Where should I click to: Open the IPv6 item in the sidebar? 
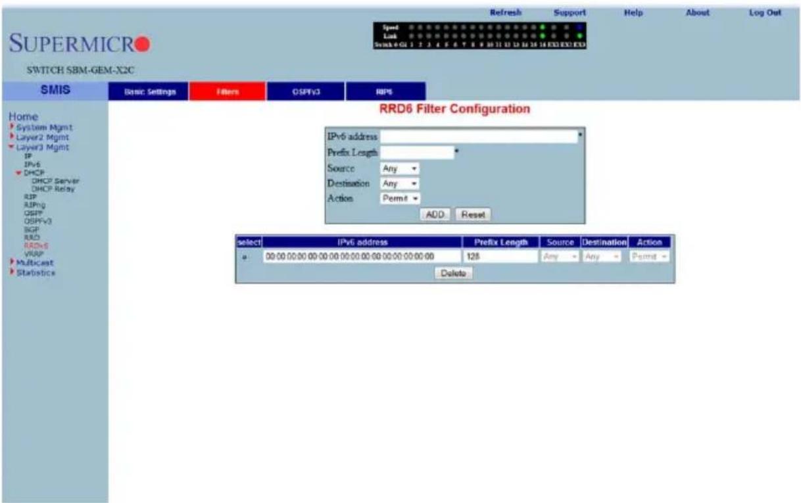pos(32,165)
